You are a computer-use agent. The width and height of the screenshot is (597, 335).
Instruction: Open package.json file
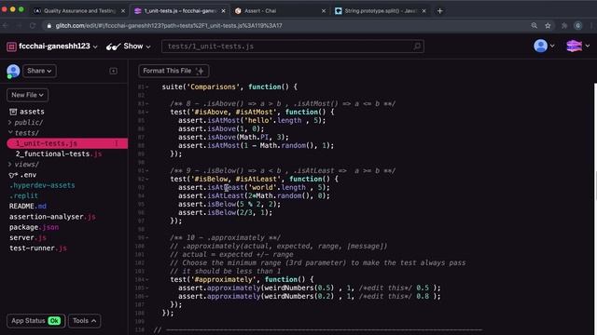coord(34,227)
